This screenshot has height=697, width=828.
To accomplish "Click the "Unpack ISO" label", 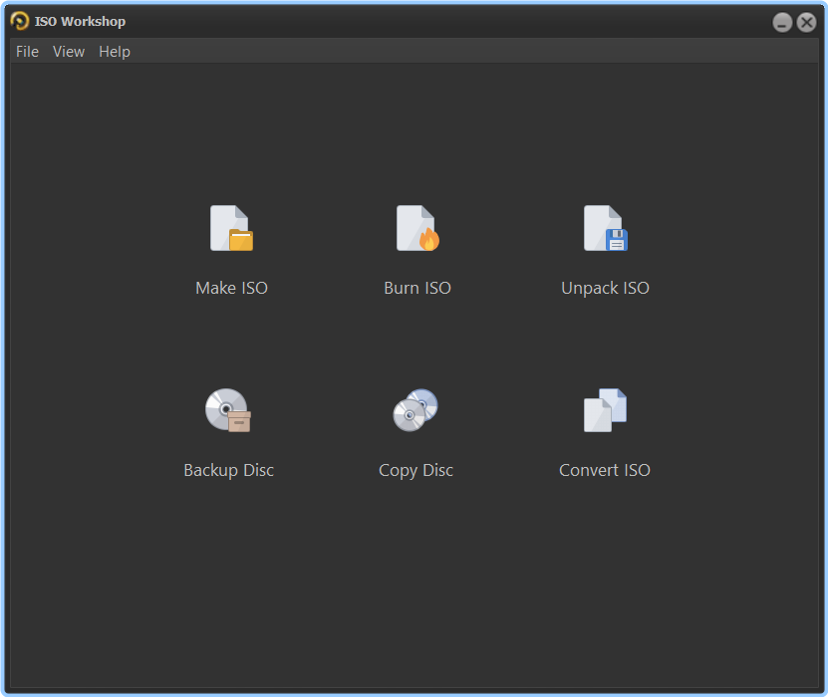I will (605, 288).
